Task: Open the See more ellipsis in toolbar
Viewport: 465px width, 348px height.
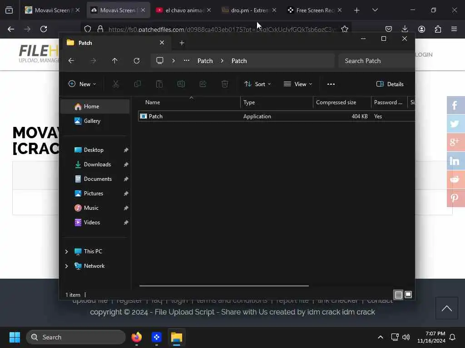Action: [331, 84]
